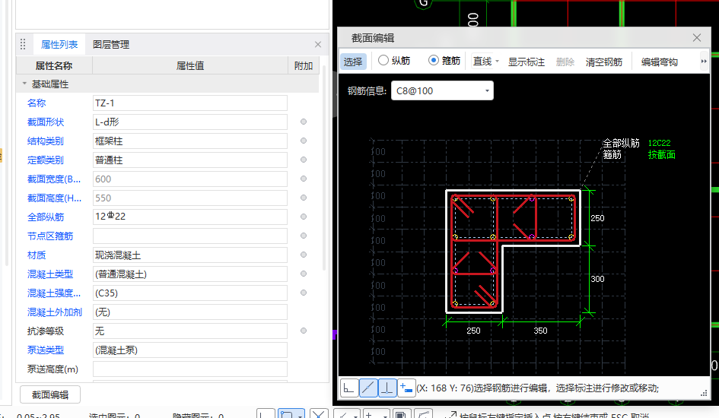719x418 pixels.
Task: Click the empty 泵送高度(m) field
Action: (x=190, y=369)
